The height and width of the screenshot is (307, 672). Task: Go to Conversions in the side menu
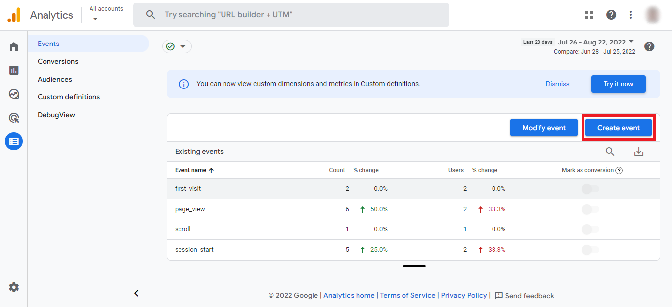58,61
